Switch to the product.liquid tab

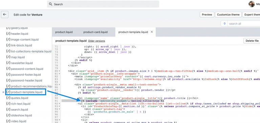point(64,32)
